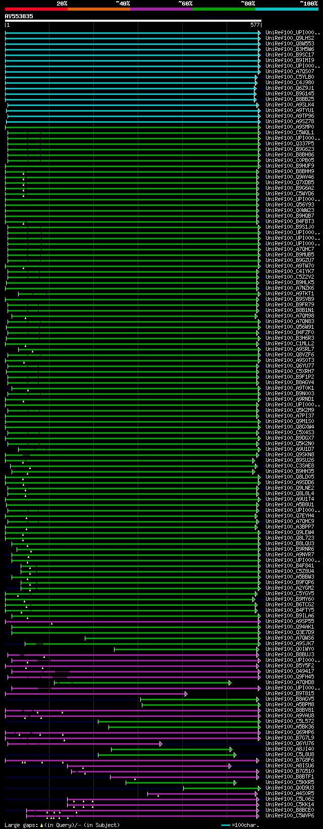Select hit label UniRef100_C1MLL2

pos(290,343)
